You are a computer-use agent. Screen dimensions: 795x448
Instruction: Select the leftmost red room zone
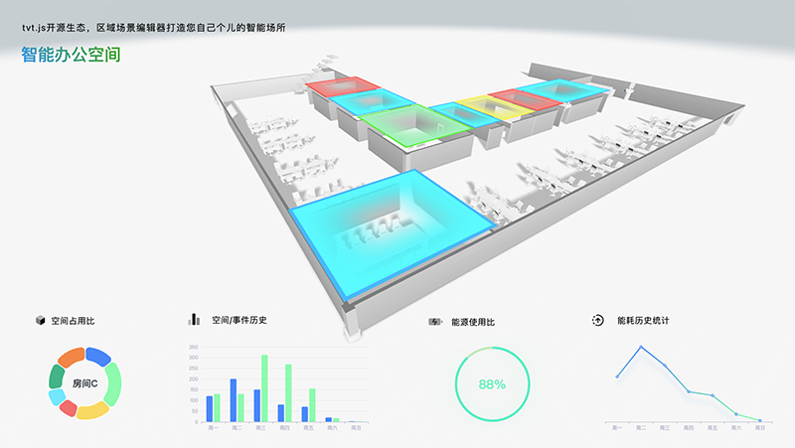click(343, 86)
